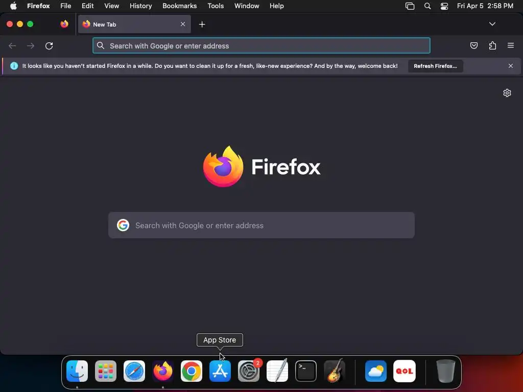Launch Safari from the Dock
The width and height of the screenshot is (523, 392).
134,371
